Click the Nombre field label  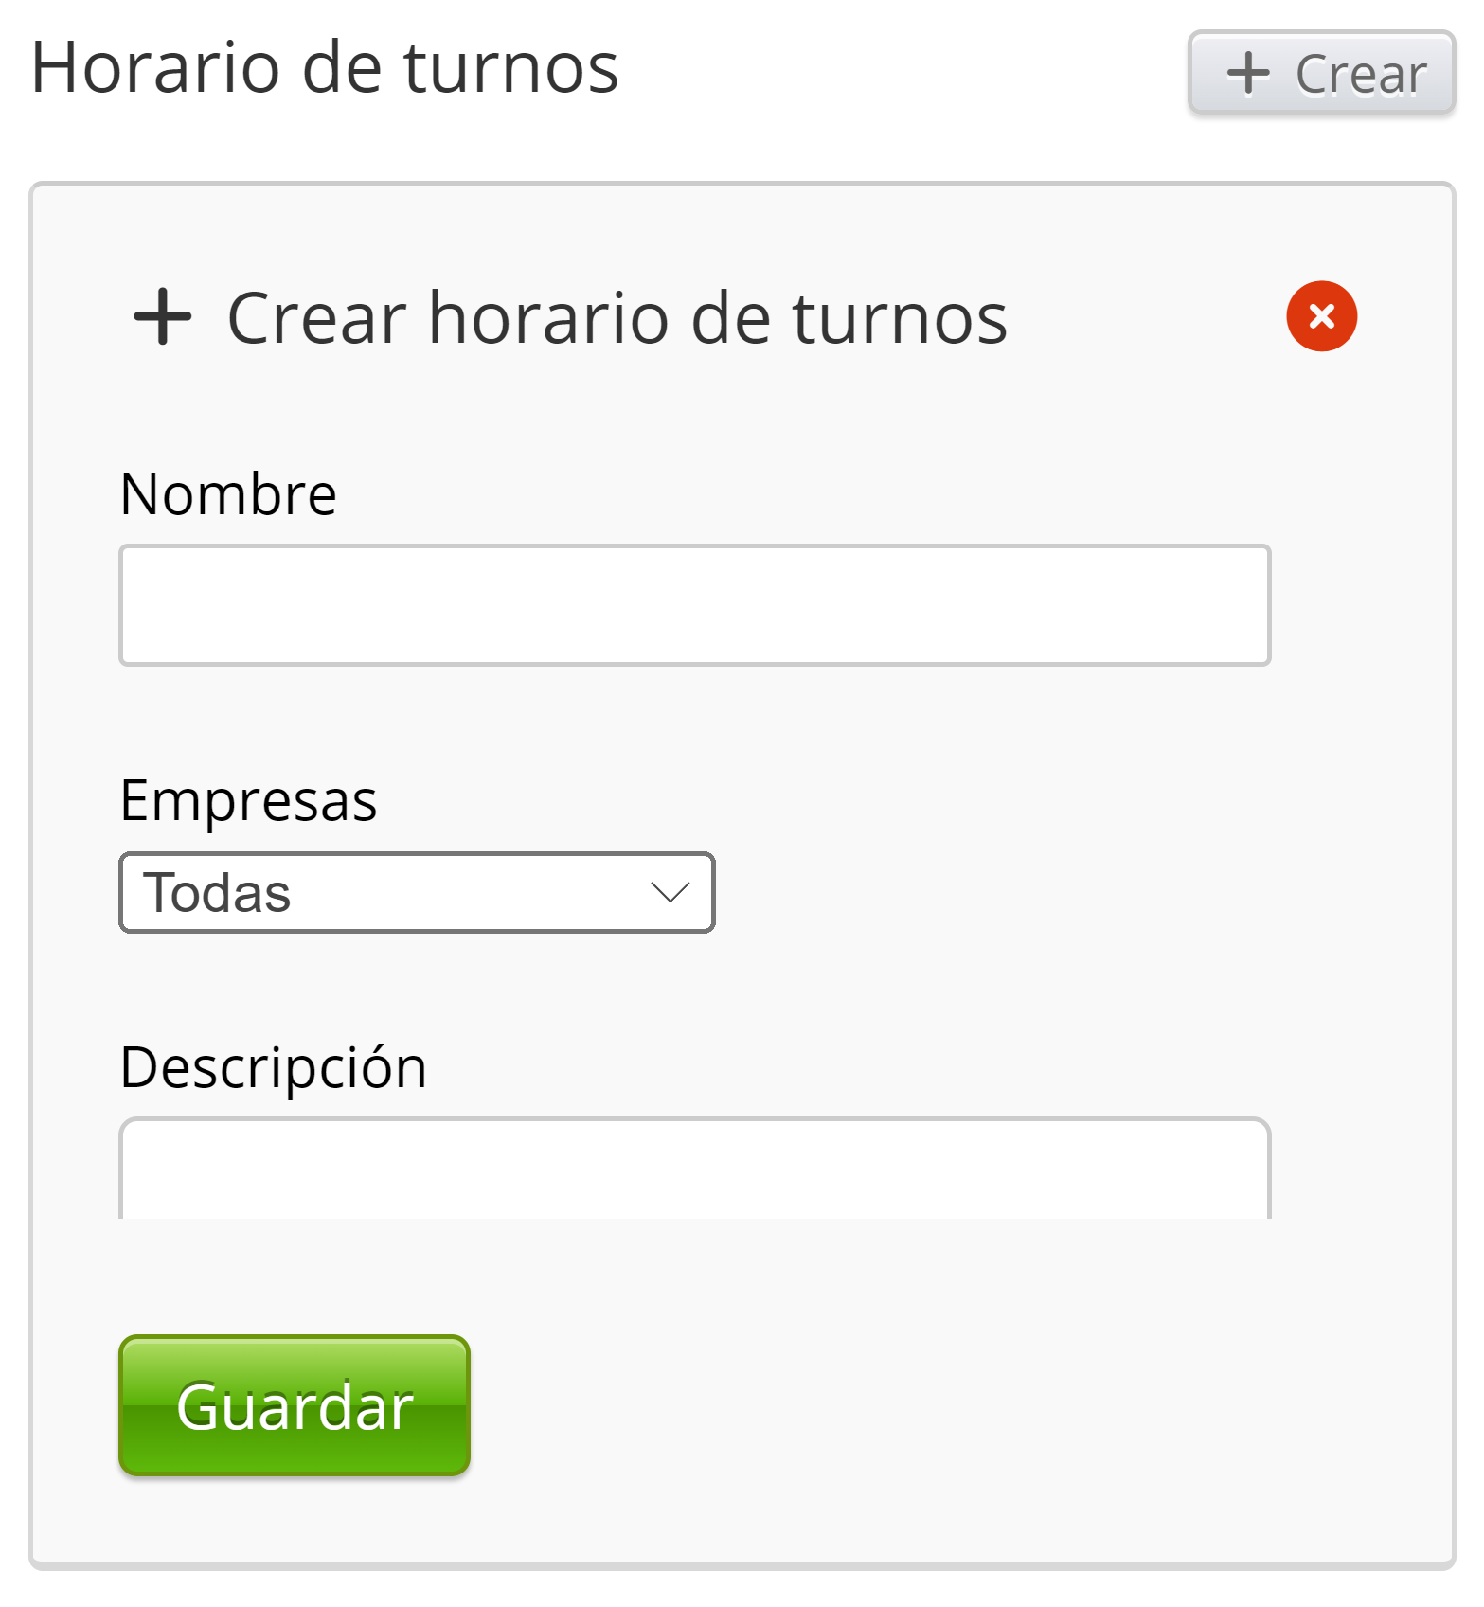pos(228,494)
